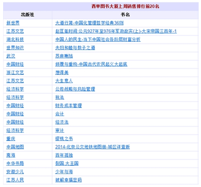This screenshot has width=201, height=187.
Task: Select the 浙江文艺 publisher link
Action: coord(15,72)
